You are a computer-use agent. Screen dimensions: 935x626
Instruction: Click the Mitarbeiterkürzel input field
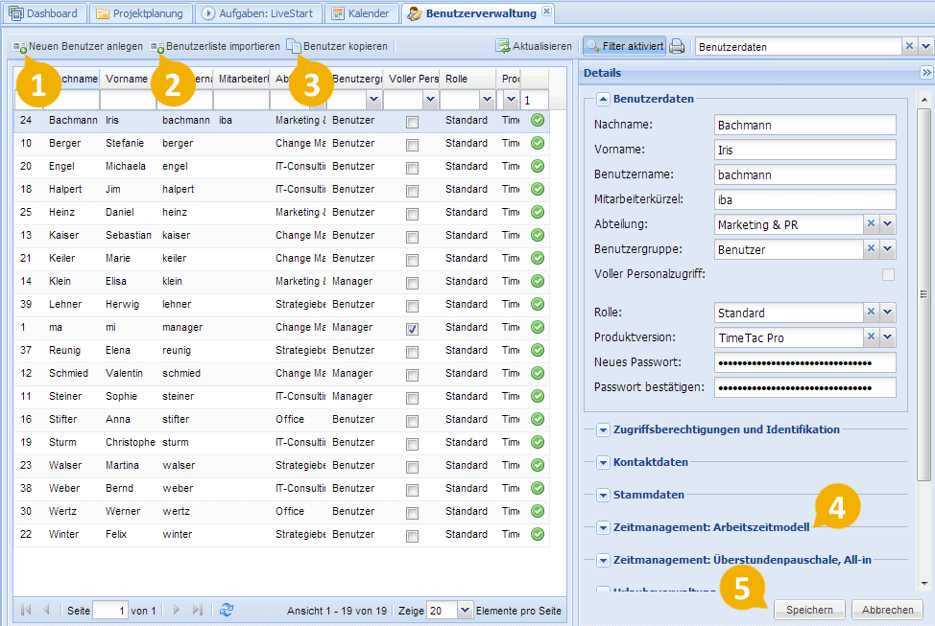pos(805,199)
